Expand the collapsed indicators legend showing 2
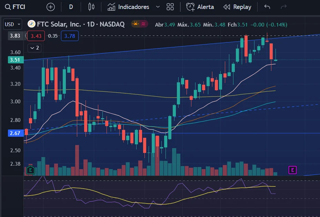This screenshot has width=320, height=217. (34, 48)
